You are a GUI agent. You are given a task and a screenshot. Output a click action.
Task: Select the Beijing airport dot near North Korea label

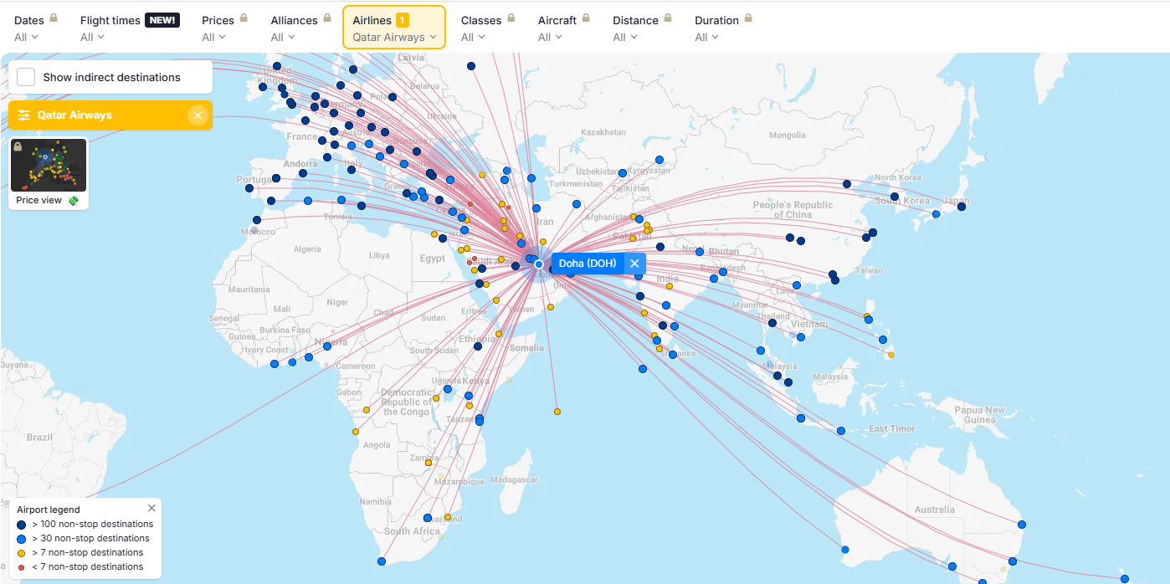(x=847, y=184)
